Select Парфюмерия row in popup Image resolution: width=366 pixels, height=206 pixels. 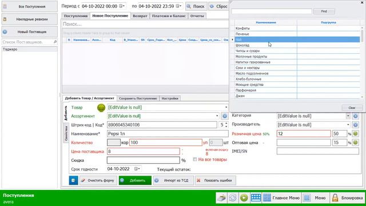[x=297, y=90]
